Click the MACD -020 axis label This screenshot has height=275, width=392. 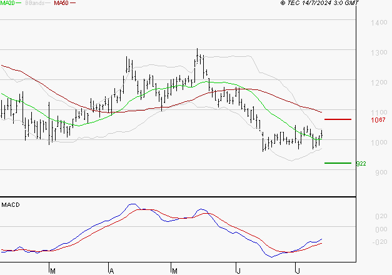(379, 242)
